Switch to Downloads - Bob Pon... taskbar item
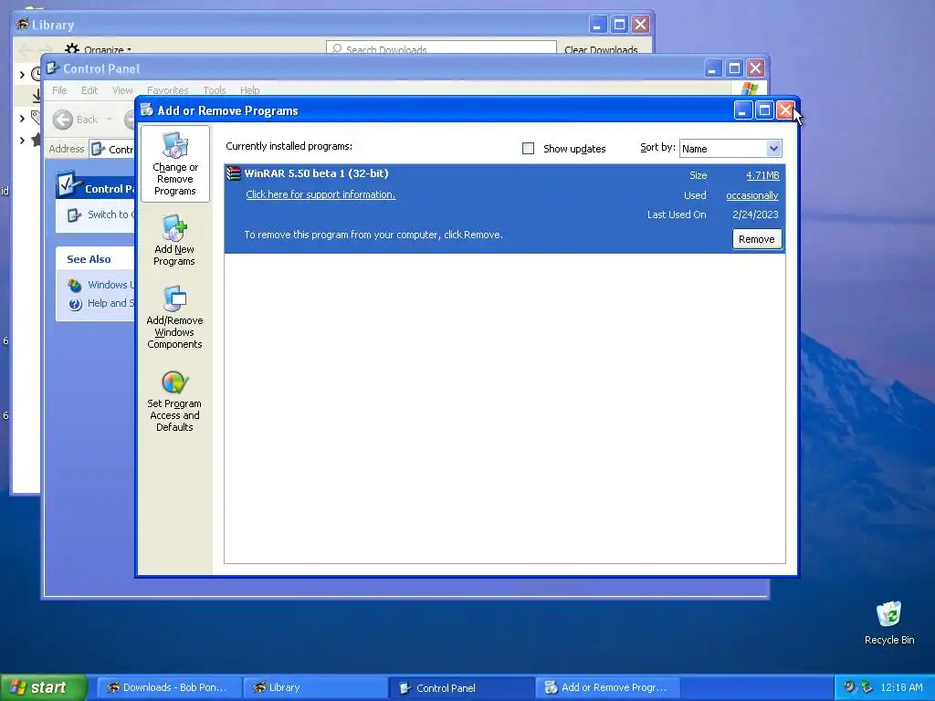The image size is (935, 701). (x=169, y=687)
